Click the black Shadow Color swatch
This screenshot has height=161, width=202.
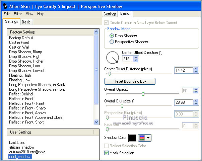coord(132,138)
